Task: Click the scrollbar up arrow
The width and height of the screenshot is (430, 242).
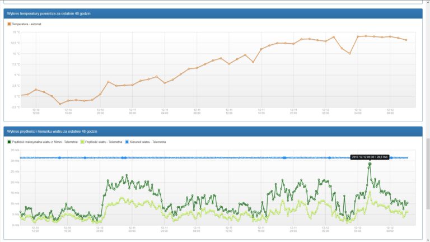Action: click(428, 2)
